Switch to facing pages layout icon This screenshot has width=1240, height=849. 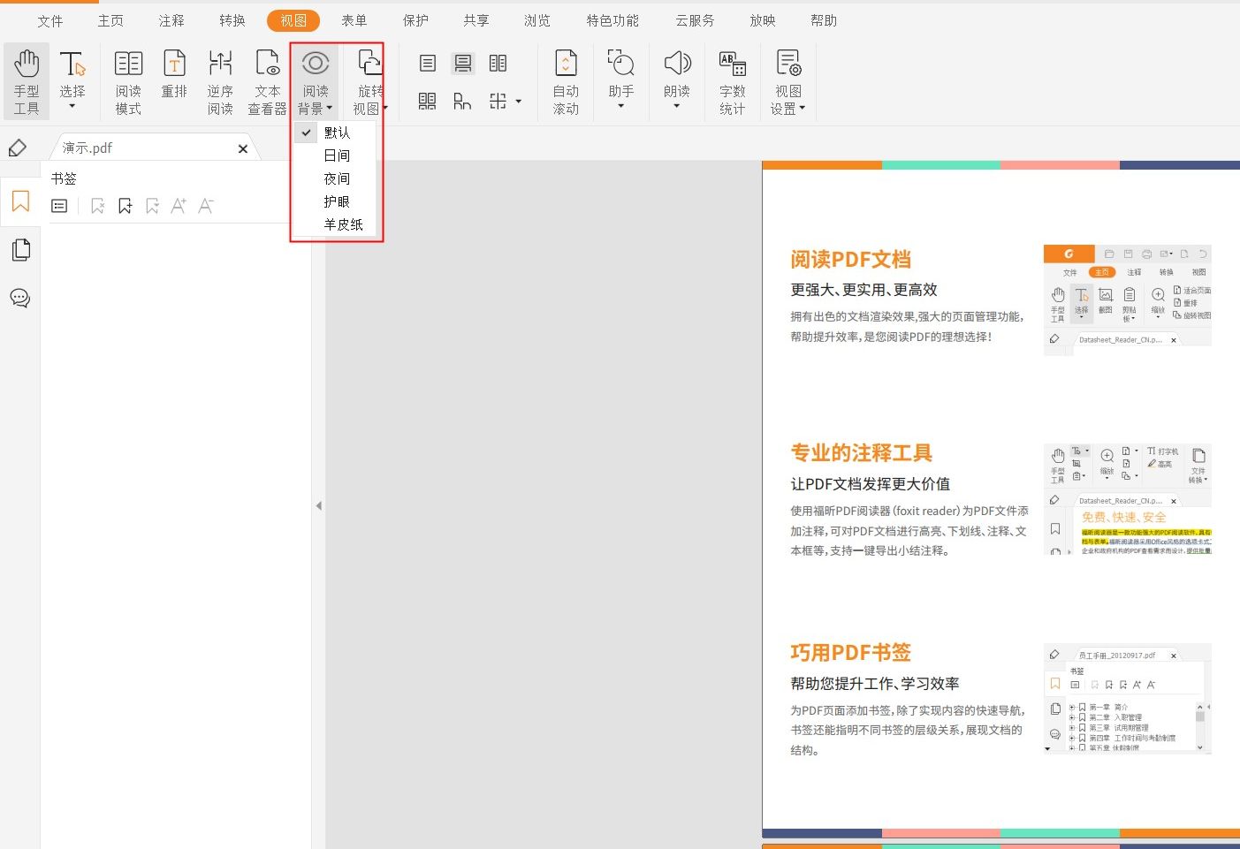coord(498,63)
